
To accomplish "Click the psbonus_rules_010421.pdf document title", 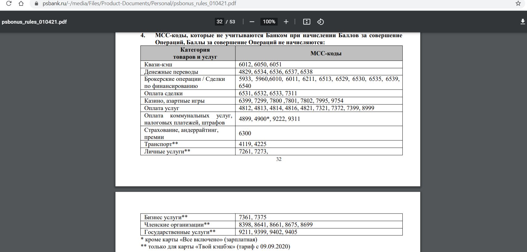I will click(x=34, y=22).
